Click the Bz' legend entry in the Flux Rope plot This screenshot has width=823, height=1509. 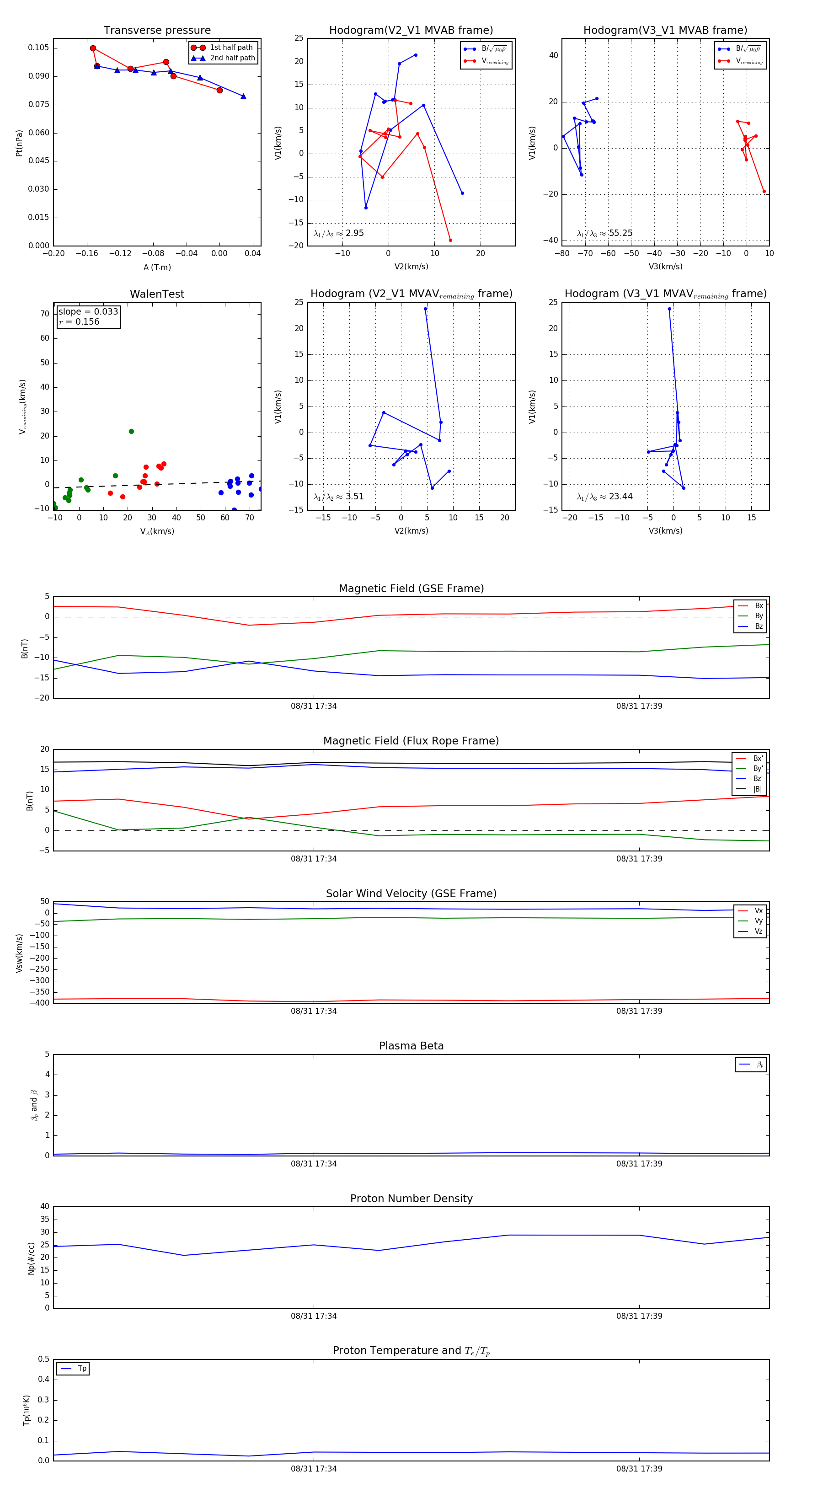tap(749, 779)
